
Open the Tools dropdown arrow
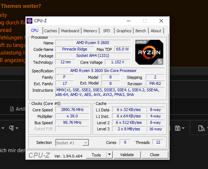tap(110, 155)
